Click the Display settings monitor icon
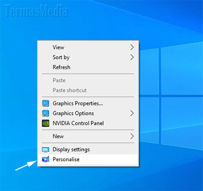This screenshot has width=203, height=191. 46,150
